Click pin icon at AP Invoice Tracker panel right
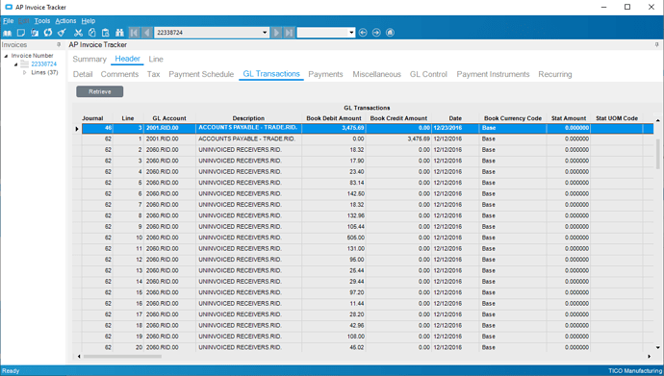 pyautogui.click(x=657, y=44)
